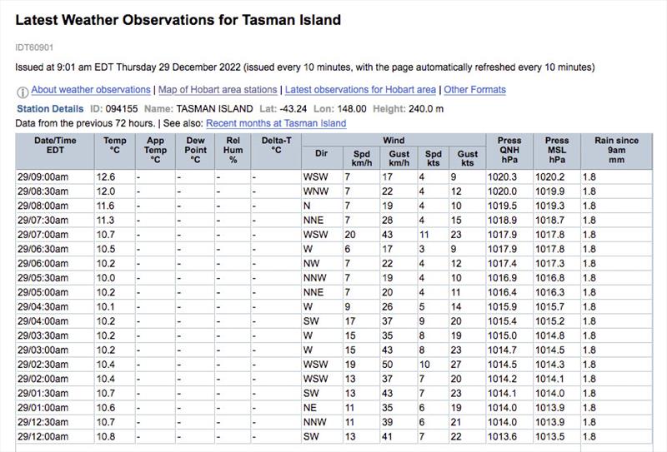Image resolution: width=667 pixels, height=452 pixels.
Task: Open About weather observations link
Action: pyautogui.click(x=91, y=90)
